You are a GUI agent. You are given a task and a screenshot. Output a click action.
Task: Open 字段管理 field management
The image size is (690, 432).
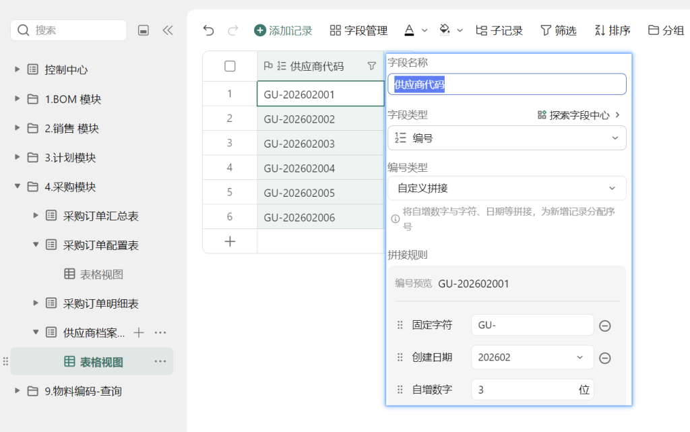pos(358,30)
